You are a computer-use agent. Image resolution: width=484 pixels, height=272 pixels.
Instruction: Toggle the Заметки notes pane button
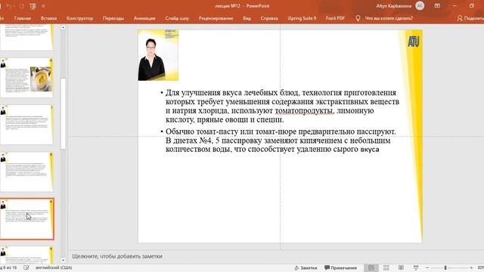click(x=306, y=267)
